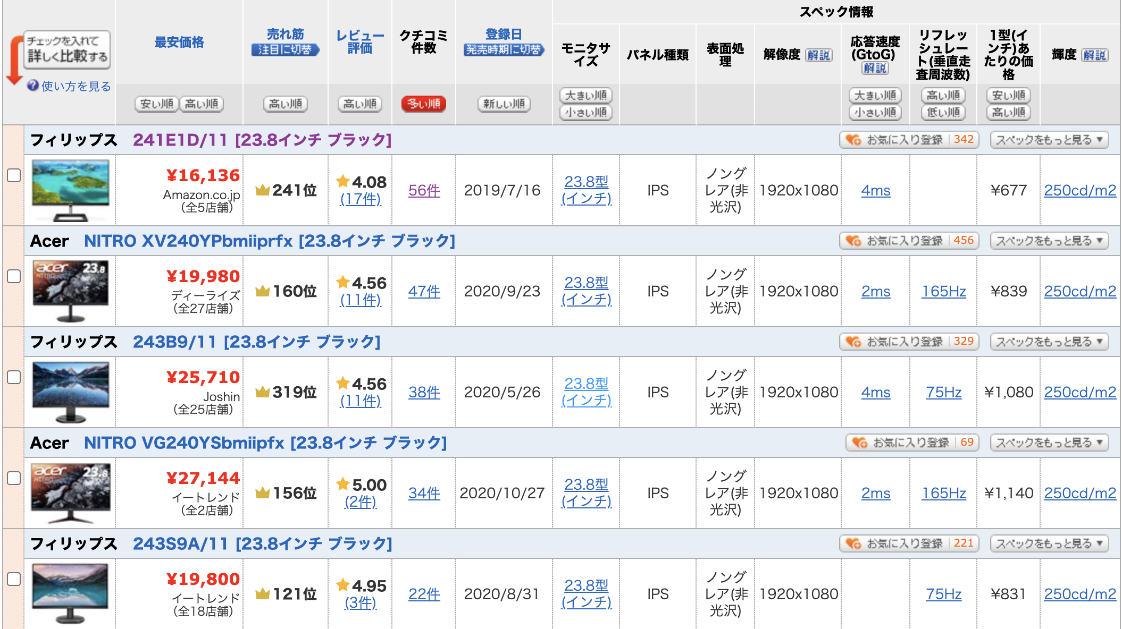Click the 最安価格 column header
This screenshot has width=1122, height=629.
click(x=179, y=42)
